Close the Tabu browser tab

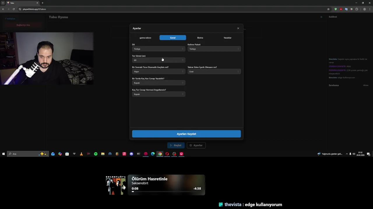(x=37, y=3)
